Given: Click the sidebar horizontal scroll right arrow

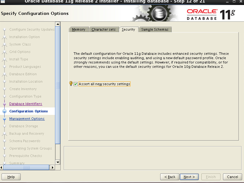Looking at the screenshot, I should [x=52, y=168].
